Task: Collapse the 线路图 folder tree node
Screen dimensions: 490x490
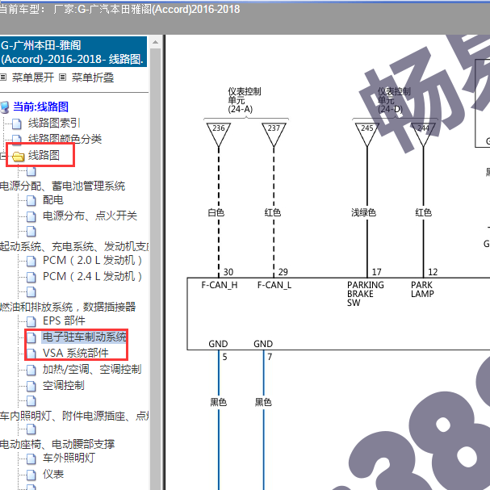Action: 2,156
